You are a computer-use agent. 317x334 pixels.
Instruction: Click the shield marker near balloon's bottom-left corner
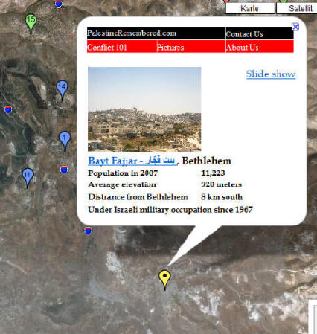pyautogui.click(x=88, y=231)
